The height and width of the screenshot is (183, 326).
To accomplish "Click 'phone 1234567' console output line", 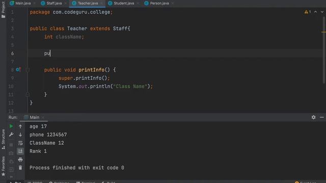I will (48, 135).
